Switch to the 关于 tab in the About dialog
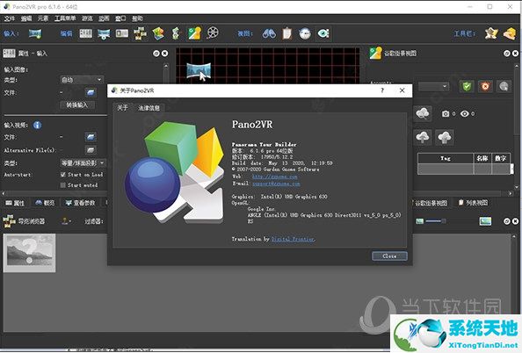 click(122, 107)
